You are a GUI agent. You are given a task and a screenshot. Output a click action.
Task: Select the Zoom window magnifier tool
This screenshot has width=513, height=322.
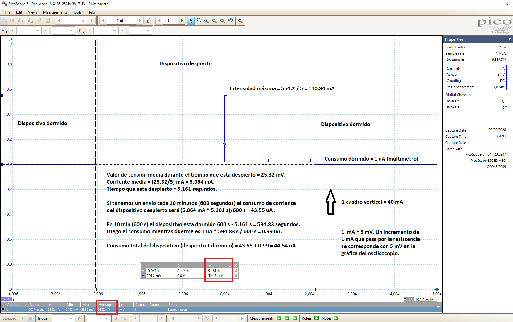coord(207,21)
